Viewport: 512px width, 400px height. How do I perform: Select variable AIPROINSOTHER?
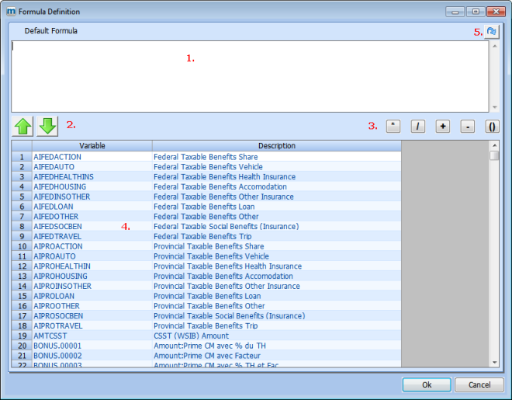(x=63, y=287)
